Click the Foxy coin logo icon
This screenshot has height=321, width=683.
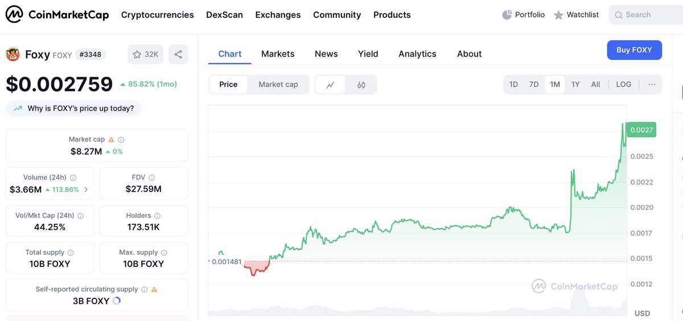[x=13, y=55]
